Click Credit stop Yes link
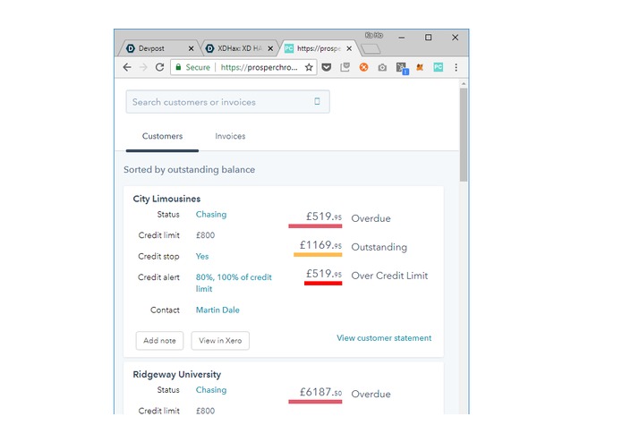The height and width of the screenshot is (442, 622). coord(202,257)
